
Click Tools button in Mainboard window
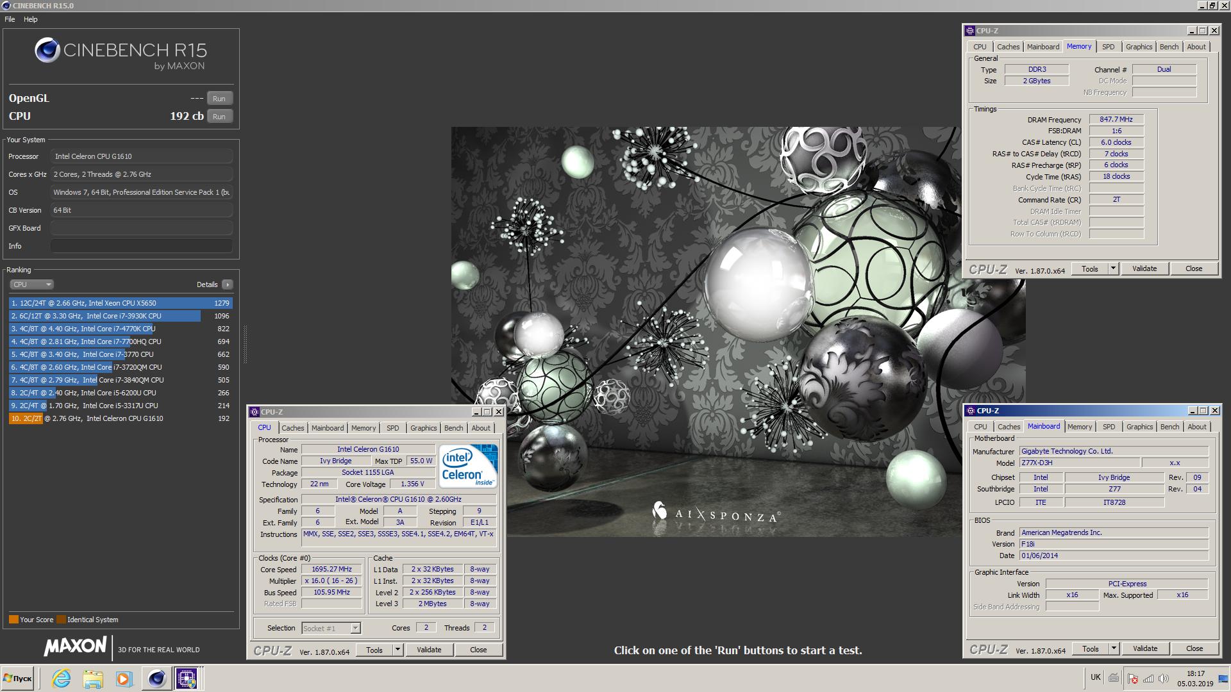pyautogui.click(x=1090, y=649)
